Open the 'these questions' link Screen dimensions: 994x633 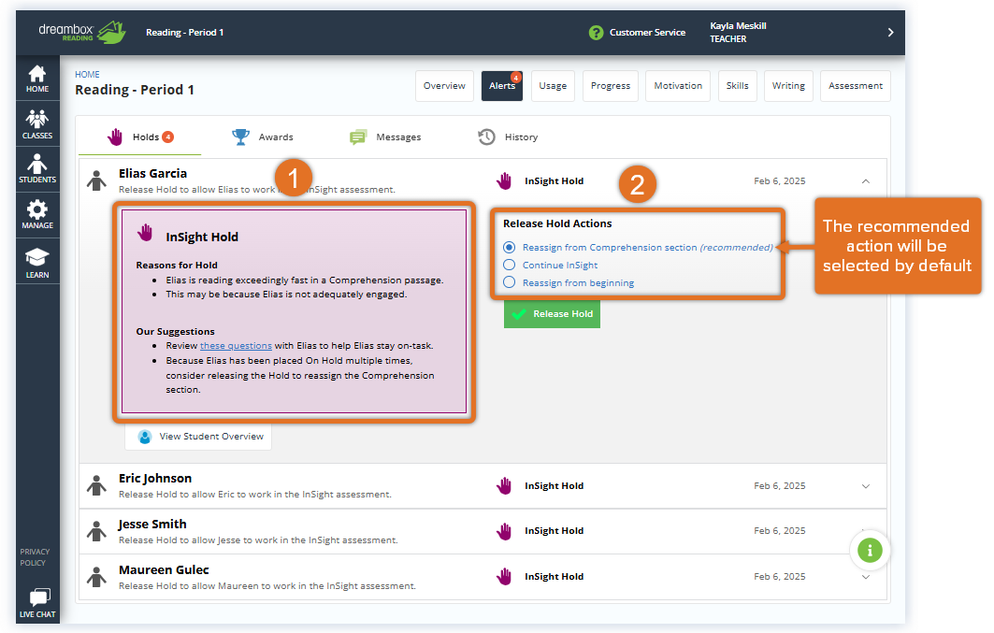[x=235, y=345]
